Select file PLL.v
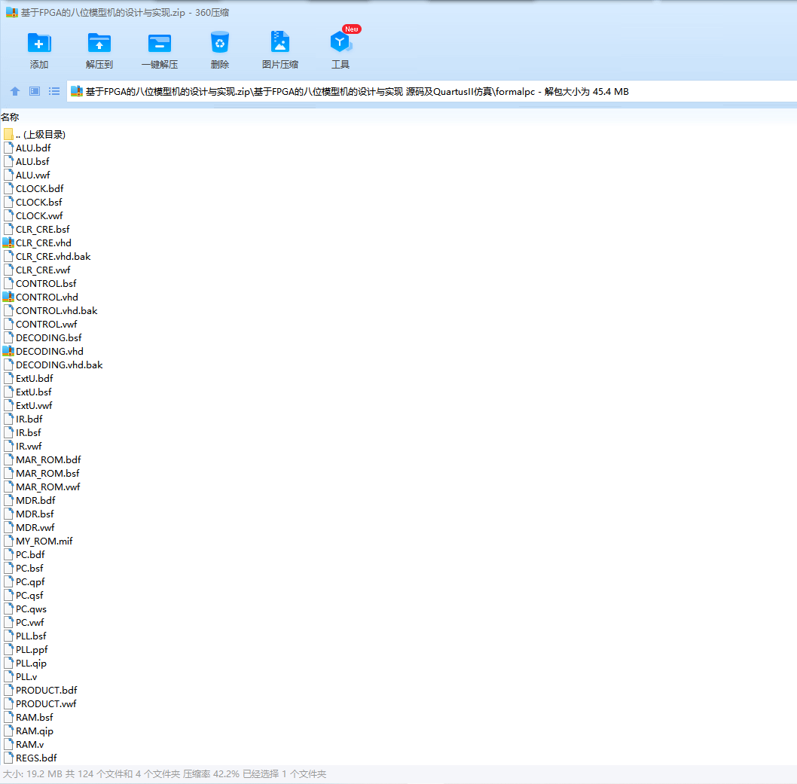This screenshot has width=797, height=784. tap(20, 676)
